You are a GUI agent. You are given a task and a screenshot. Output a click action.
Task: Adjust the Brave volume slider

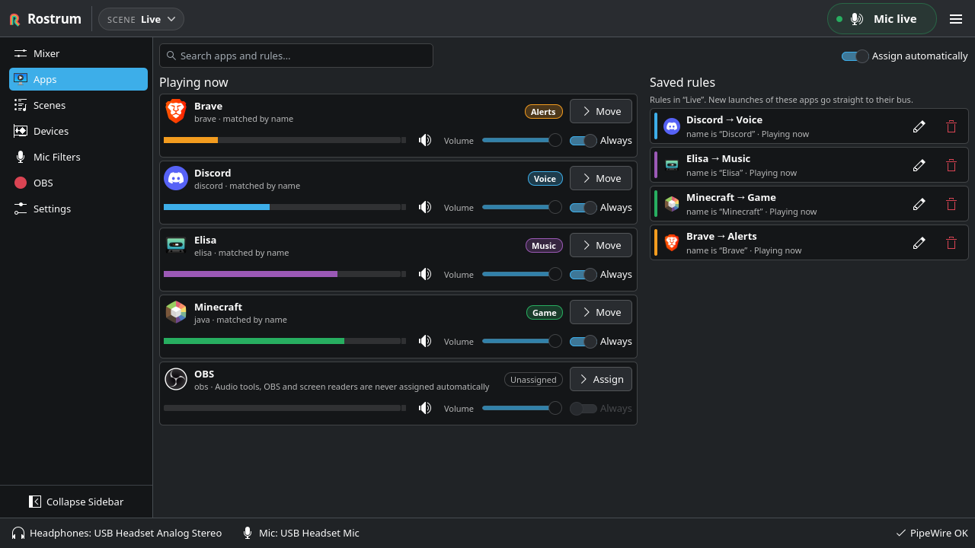[522, 140]
